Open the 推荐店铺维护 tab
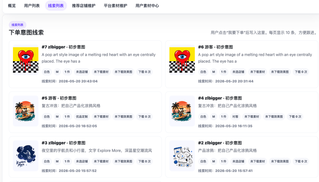319x182 pixels. (84, 6)
